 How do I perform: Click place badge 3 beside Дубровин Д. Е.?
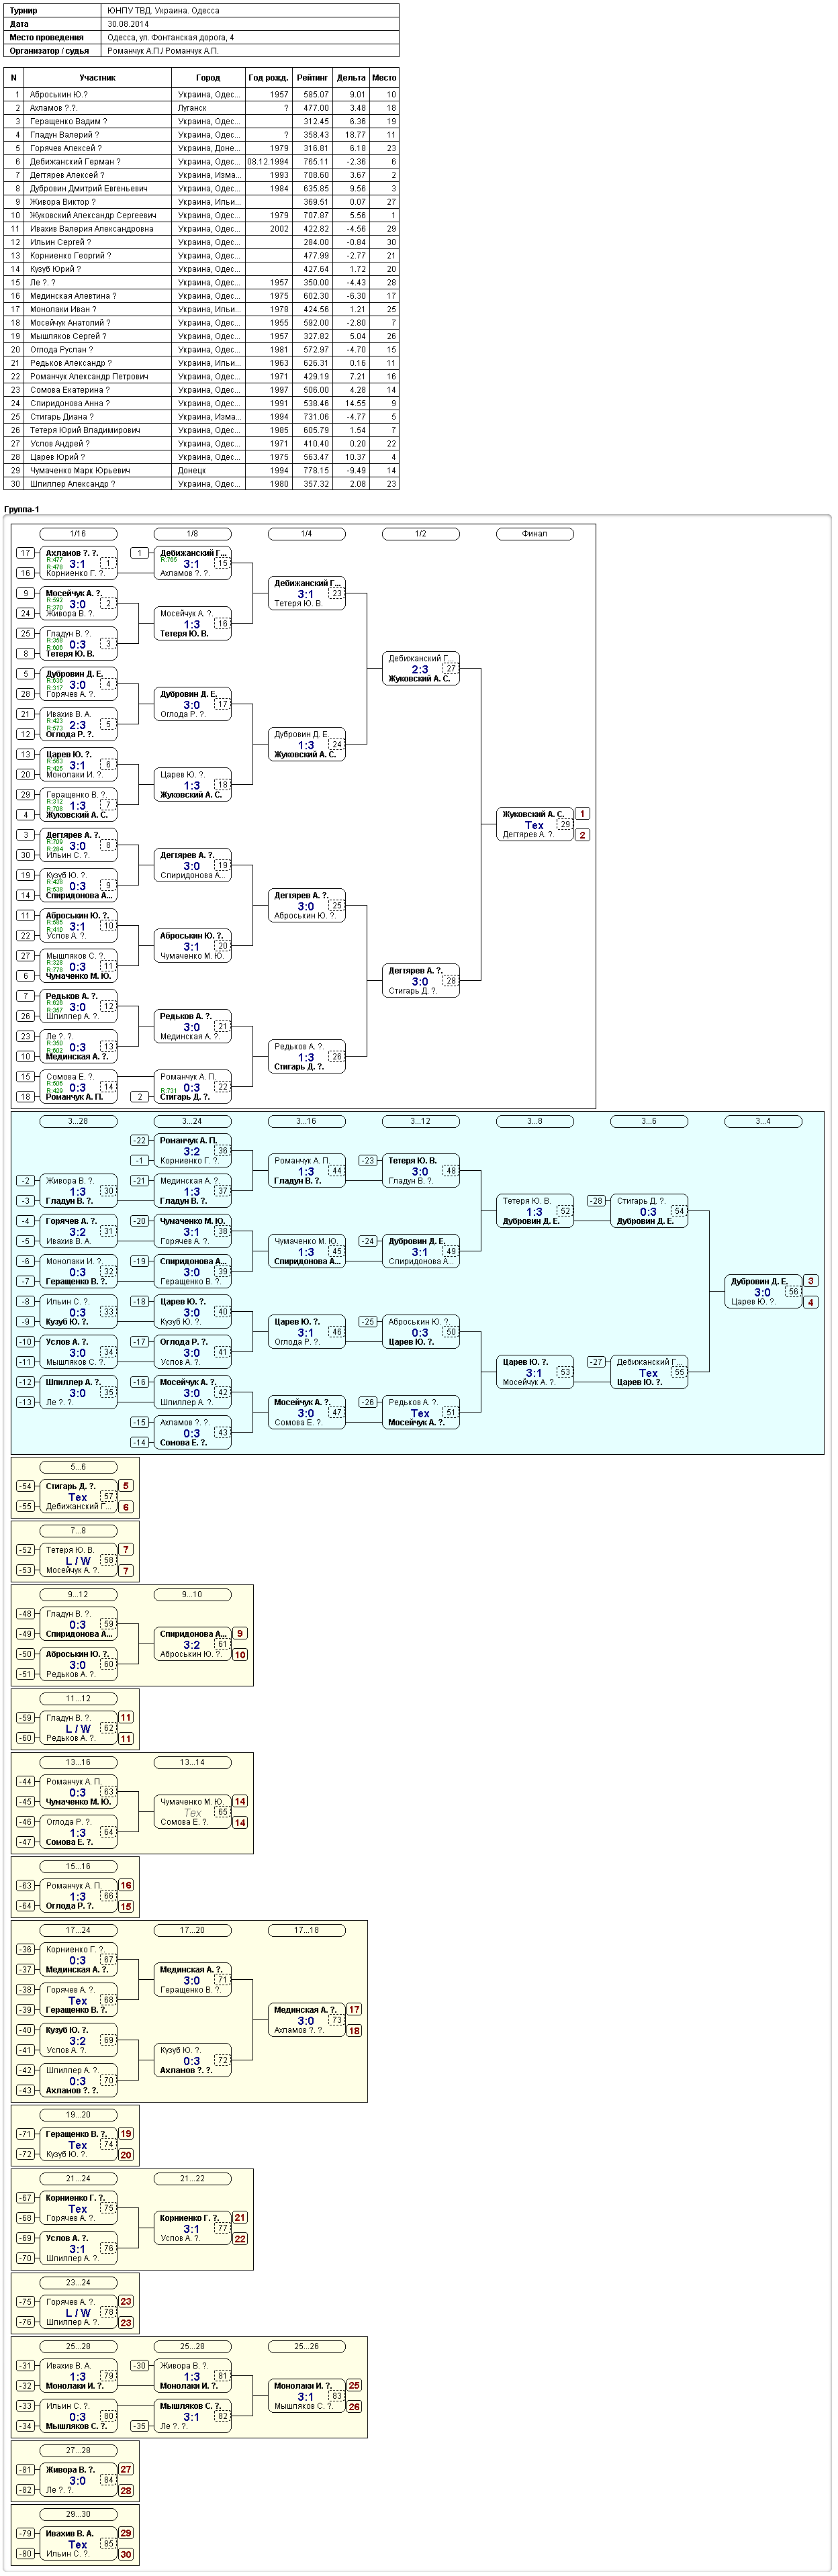click(811, 1281)
